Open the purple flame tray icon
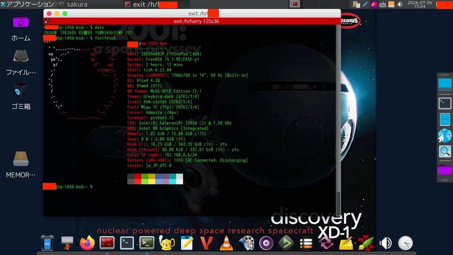Image resolution: width=453 pixels, height=255 pixels. coord(374,4)
